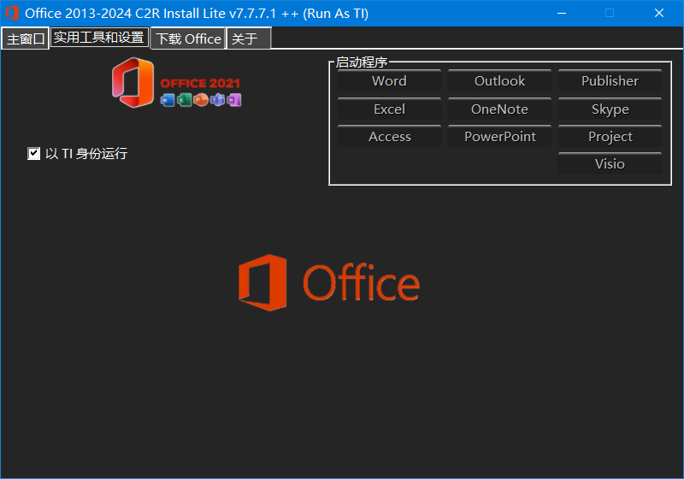Click the small Excel icon under OFFICE 2021

pos(184,100)
